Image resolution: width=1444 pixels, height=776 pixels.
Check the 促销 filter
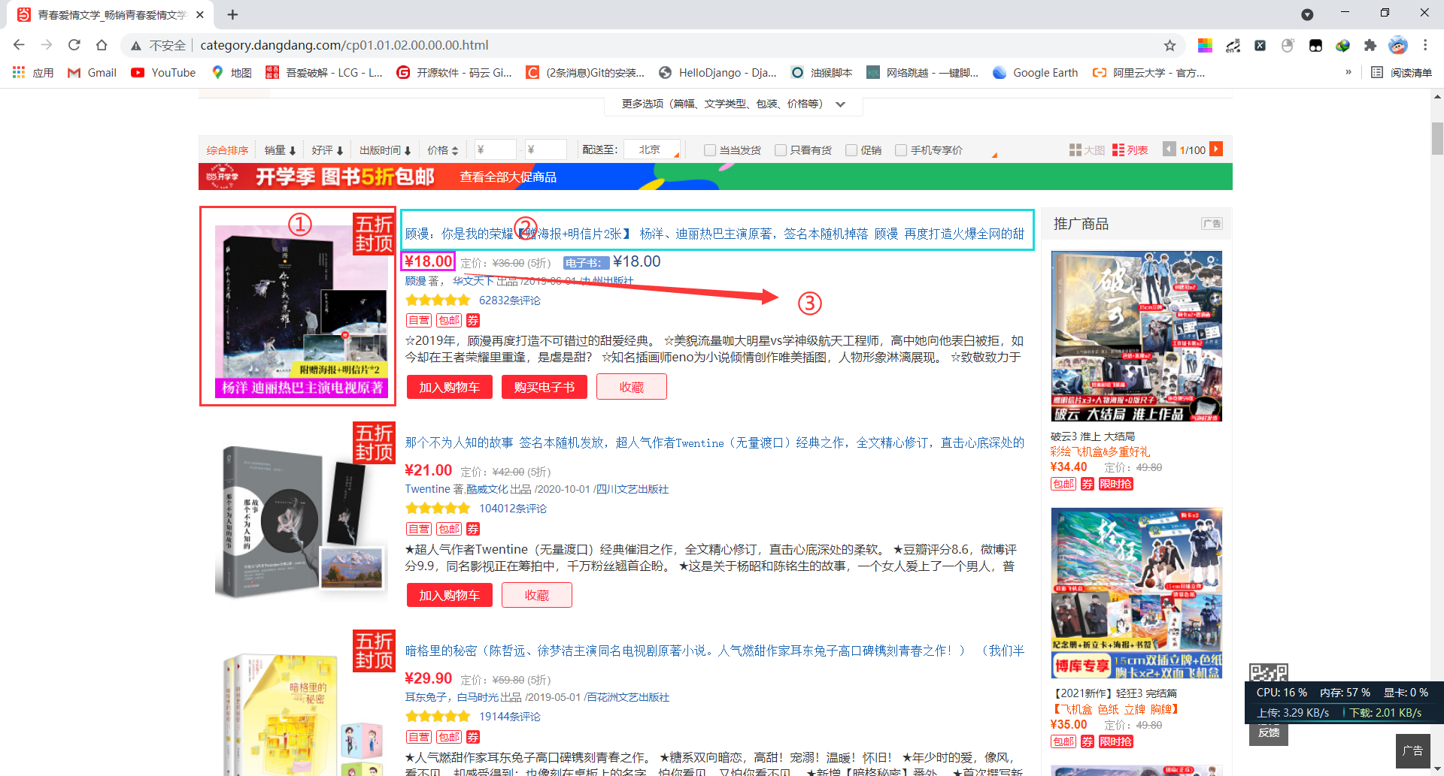(x=851, y=150)
